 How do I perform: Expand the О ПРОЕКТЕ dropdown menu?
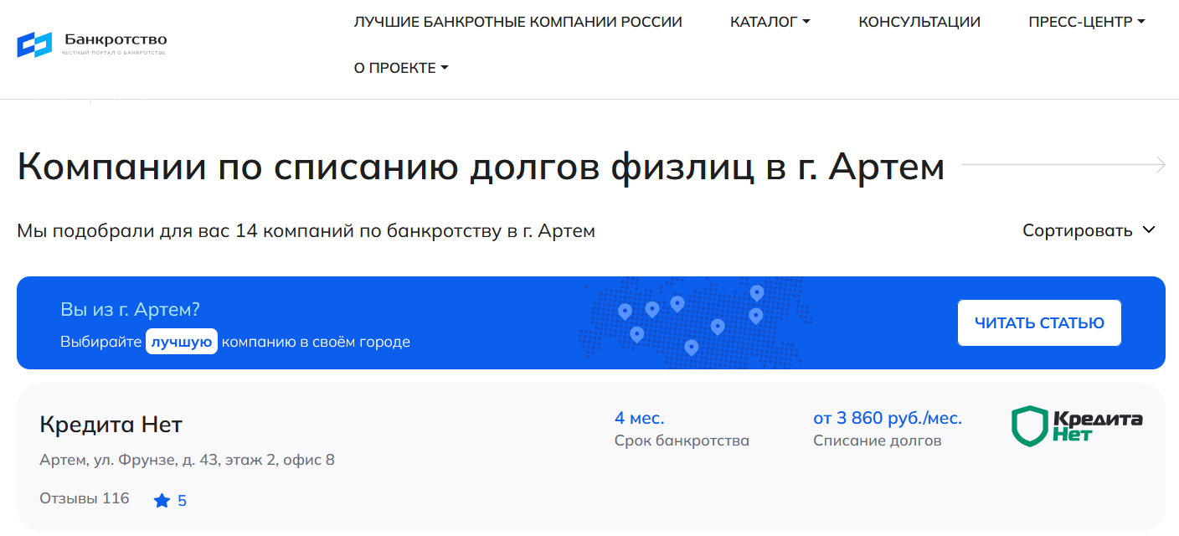401,68
